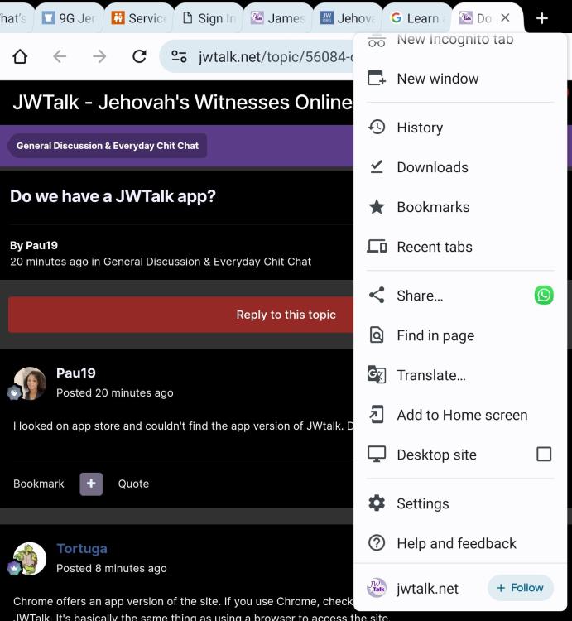Enable the Desktop site checkbox
This screenshot has width=572, height=621.
coord(544,455)
